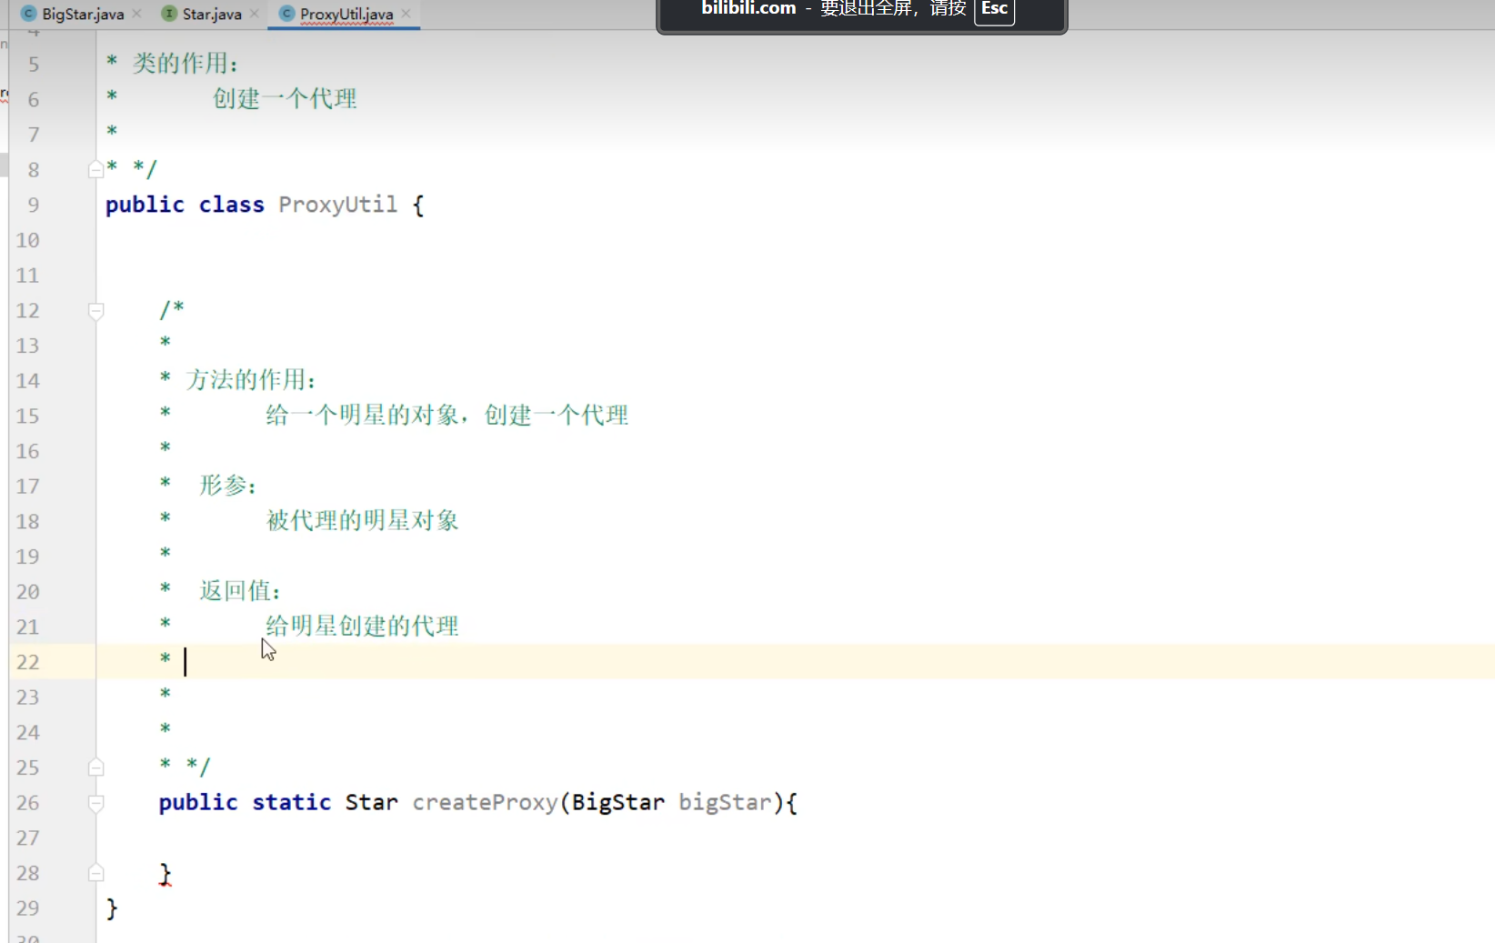Click the Esc key hint in fullscreen banner

coord(994,10)
